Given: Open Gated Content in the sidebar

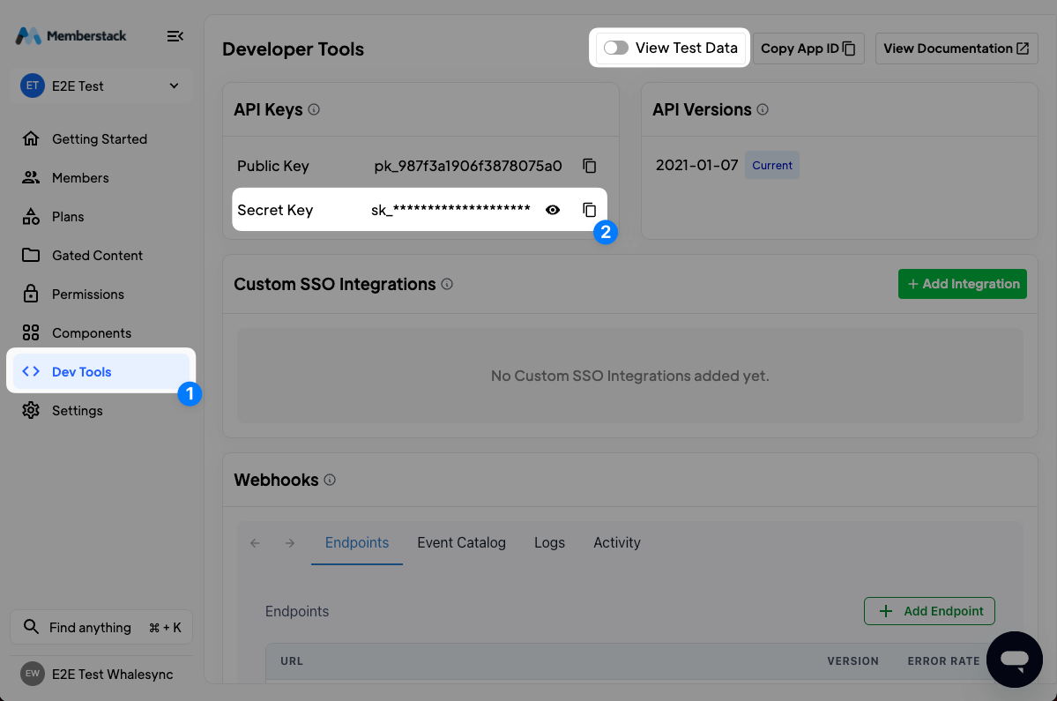Looking at the screenshot, I should (97, 256).
